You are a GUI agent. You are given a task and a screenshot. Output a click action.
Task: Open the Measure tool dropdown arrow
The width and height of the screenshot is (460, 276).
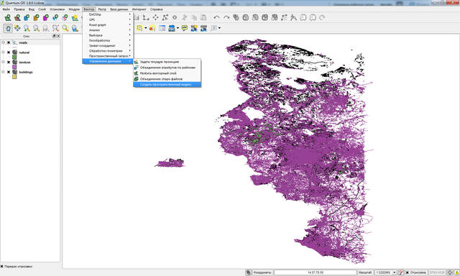178,28
